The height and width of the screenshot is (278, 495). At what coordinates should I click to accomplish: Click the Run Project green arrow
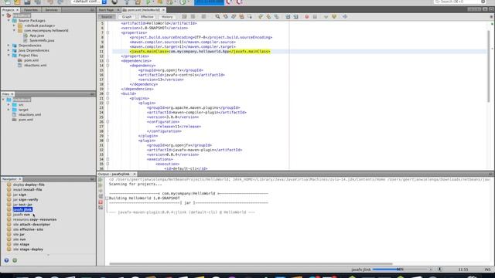[x=148, y=2]
